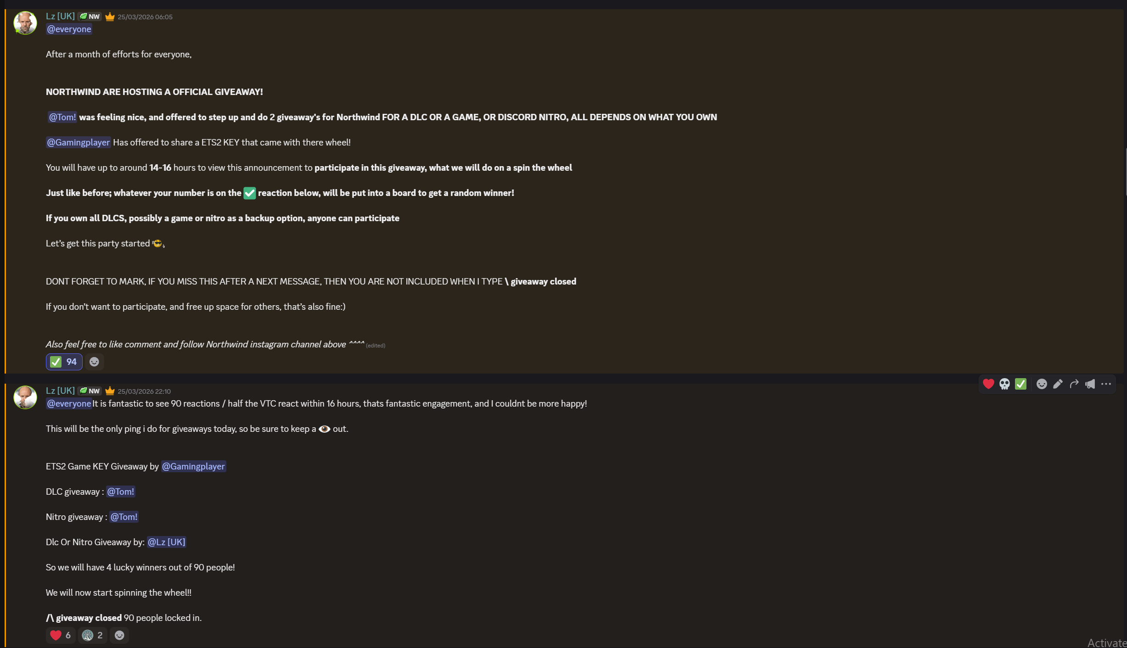Click the gold crown icon by second username
The image size is (1127, 648).
110,391
